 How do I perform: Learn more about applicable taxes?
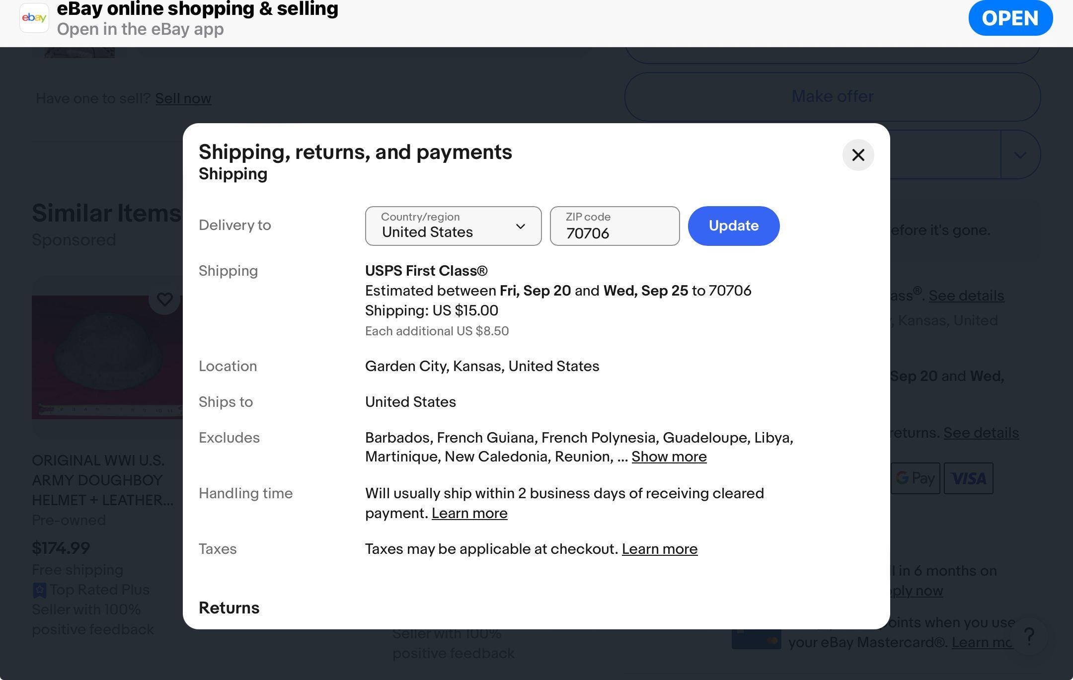(x=660, y=549)
